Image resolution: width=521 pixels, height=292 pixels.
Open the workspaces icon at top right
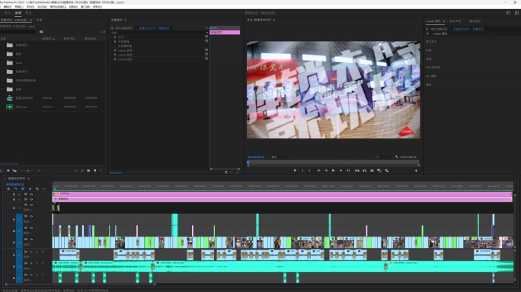(x=508, y=13)
